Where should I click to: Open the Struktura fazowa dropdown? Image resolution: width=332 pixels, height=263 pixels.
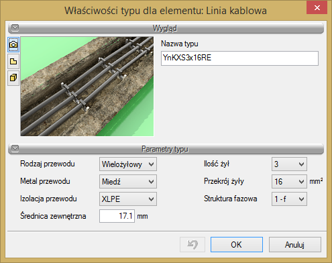coord(289,199)
